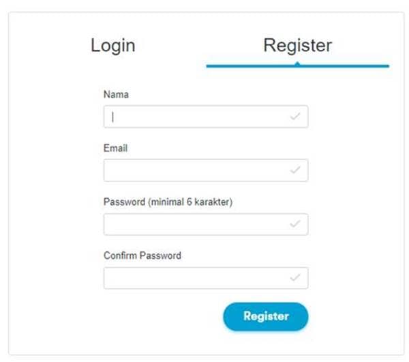Switch to the Login tab
Screen dimensions: 409x362
pyautogui.click(x=113, y=46)
